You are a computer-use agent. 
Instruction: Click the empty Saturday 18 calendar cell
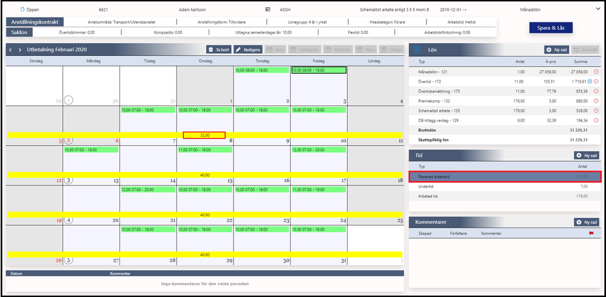pos(375,166)
